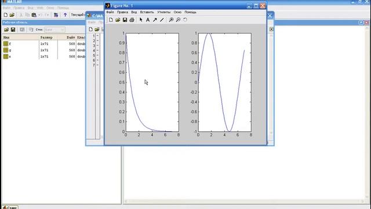This screenshot has height=209, width=371.
Task: Click breakpoint dash on editor line 1
Action: pos(97,36)
